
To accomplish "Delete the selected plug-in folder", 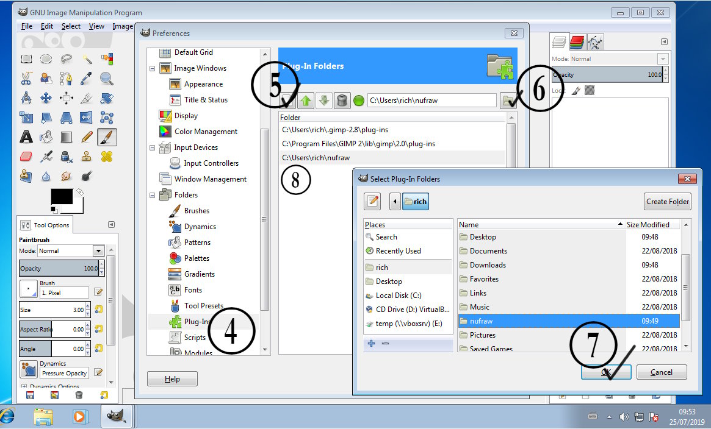I will [342, 101].
